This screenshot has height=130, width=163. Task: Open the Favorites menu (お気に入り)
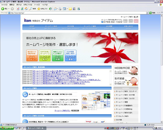pos(28,5)
